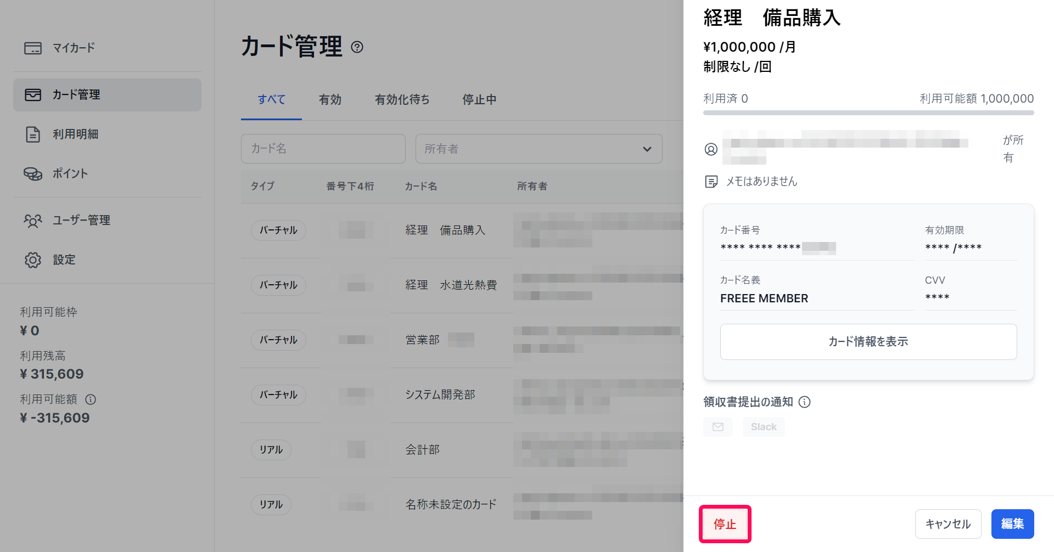1054x552 pixels.
Task: Click the カード管理 sidebar icon
Action: (33, 95)
